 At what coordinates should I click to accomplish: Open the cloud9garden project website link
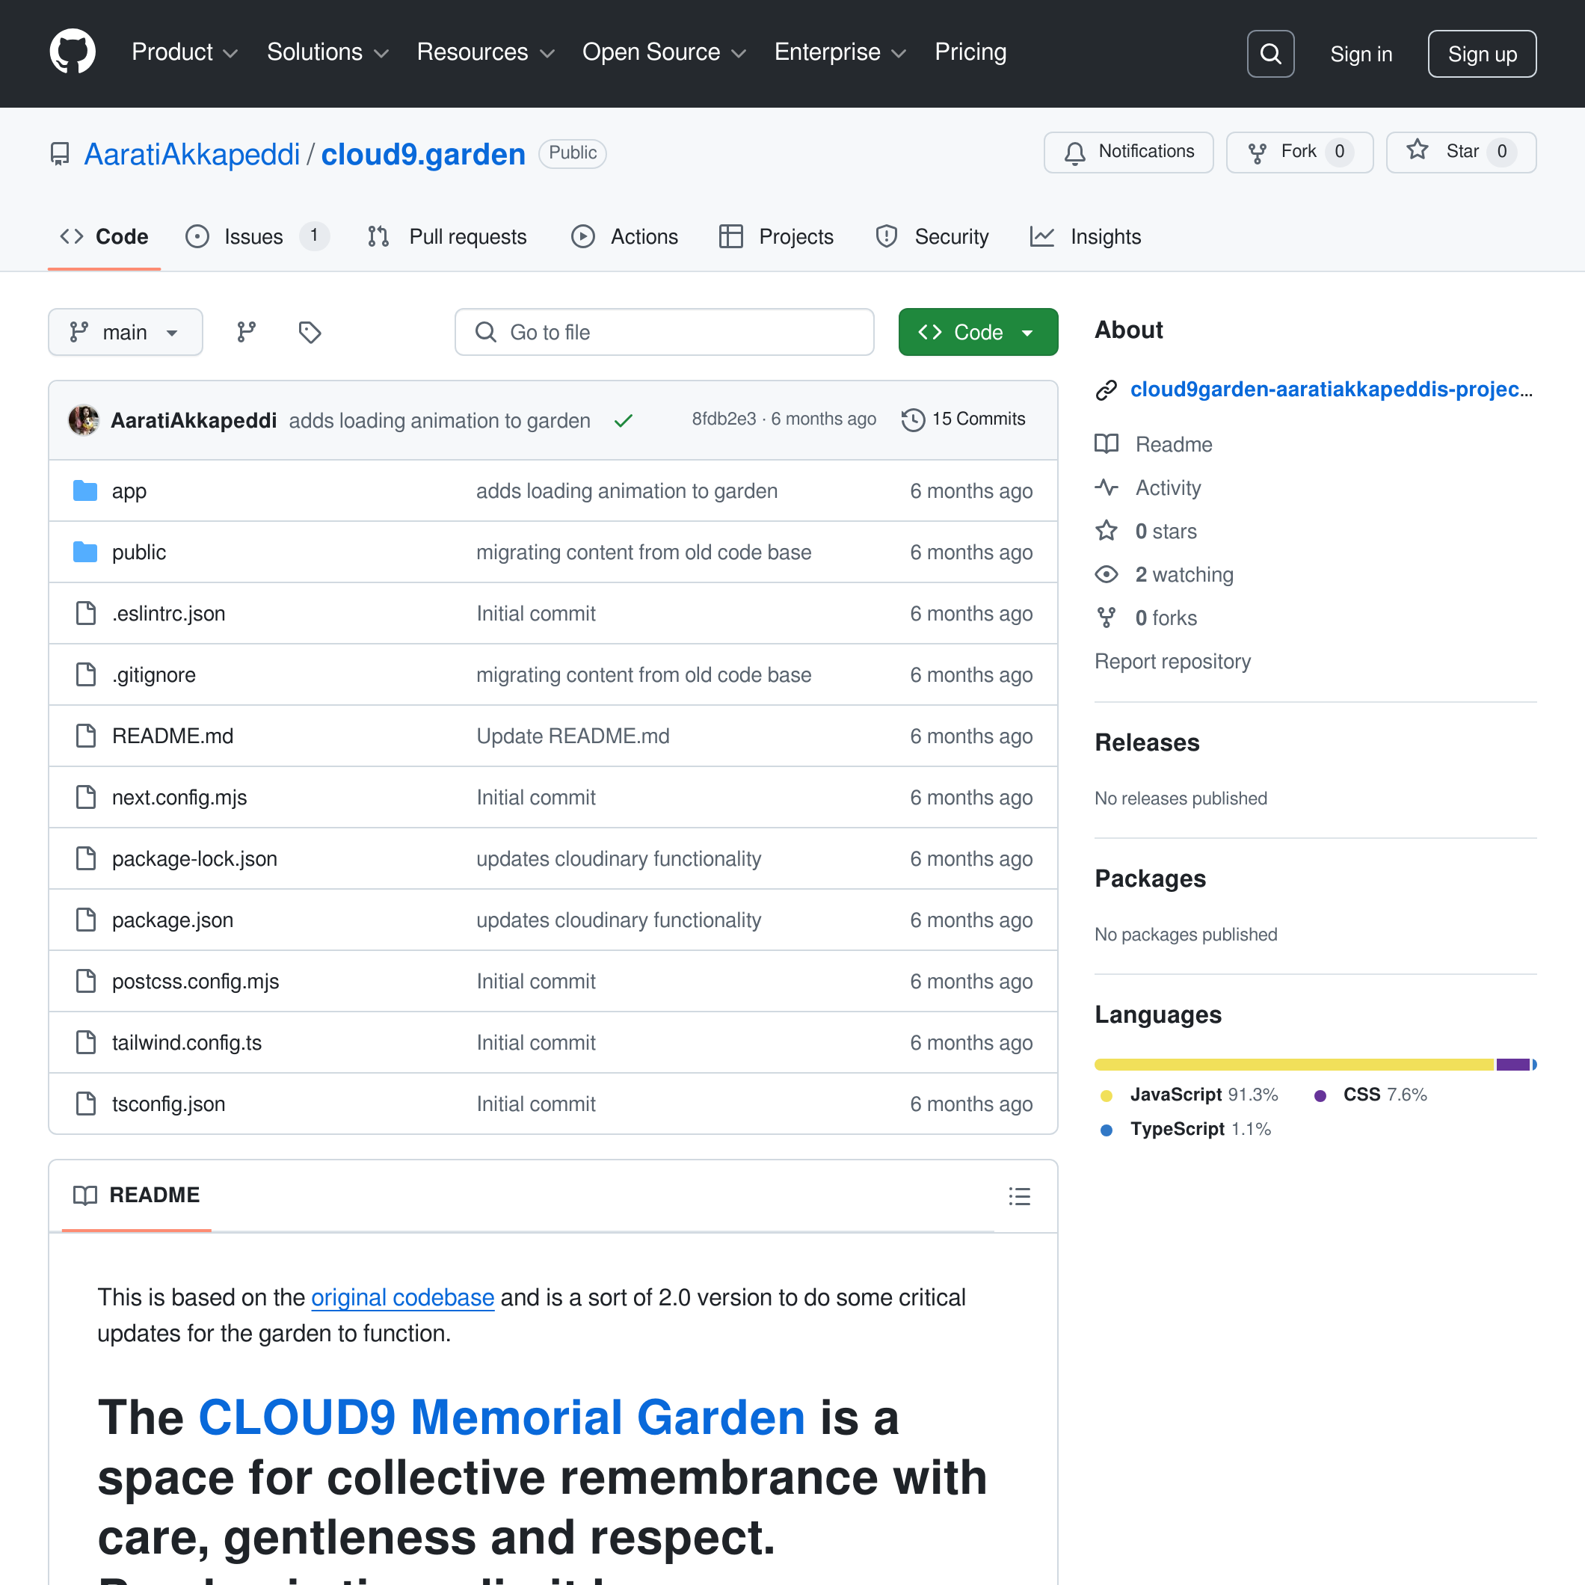point(1331,389)
